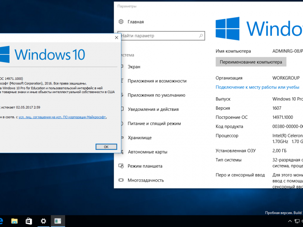The width and height of the screenshot is (303, 227).
Task: Click the Код продукта label
Action: click(230, 126)
